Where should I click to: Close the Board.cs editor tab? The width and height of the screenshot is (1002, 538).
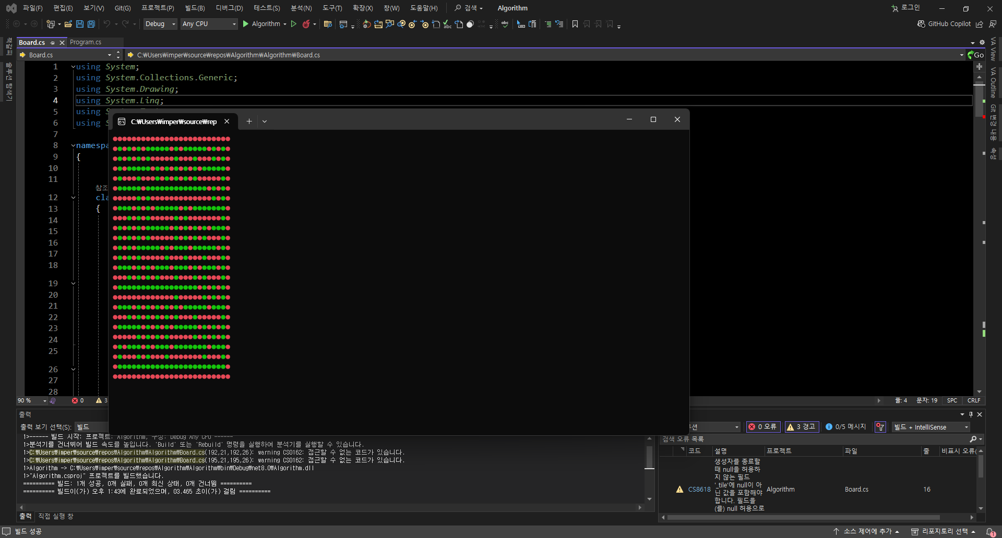pos(62,43)
